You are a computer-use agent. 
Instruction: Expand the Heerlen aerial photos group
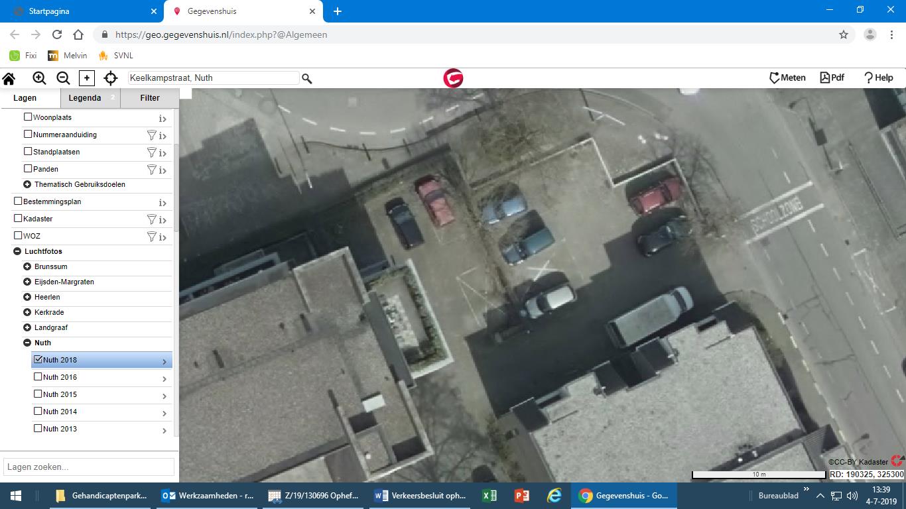pyautogui.click(x=27, y=297)
